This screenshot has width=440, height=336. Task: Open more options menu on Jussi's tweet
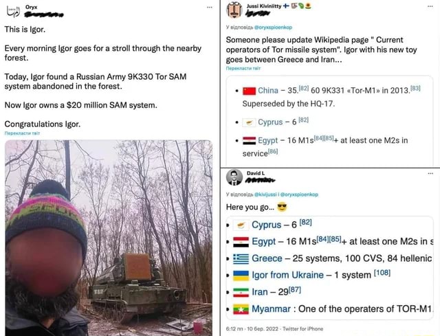pyautogui.click(x=430, y=6)
